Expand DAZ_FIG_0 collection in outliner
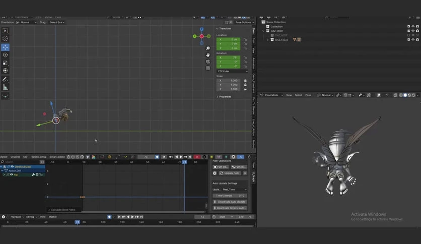The width and height of the screenshot is (421, 244). [x=268, y=40]
